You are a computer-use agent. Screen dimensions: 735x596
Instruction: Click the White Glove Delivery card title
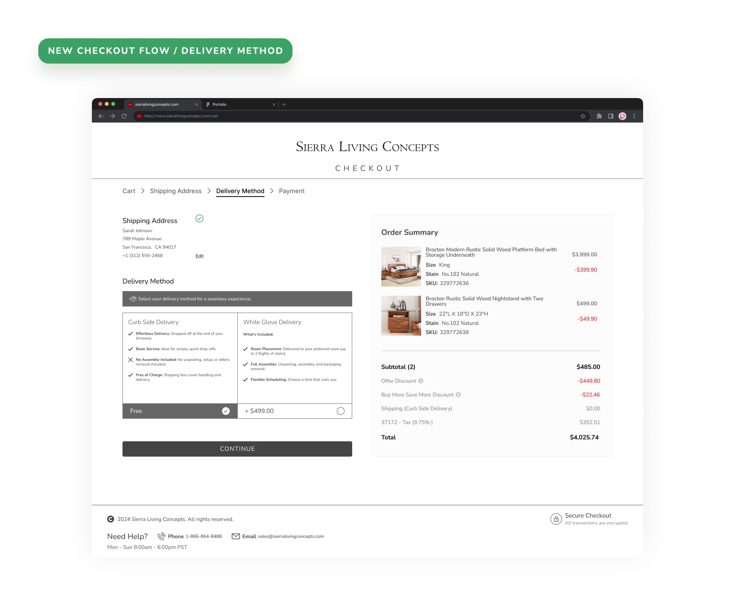(x=272, y=322)
